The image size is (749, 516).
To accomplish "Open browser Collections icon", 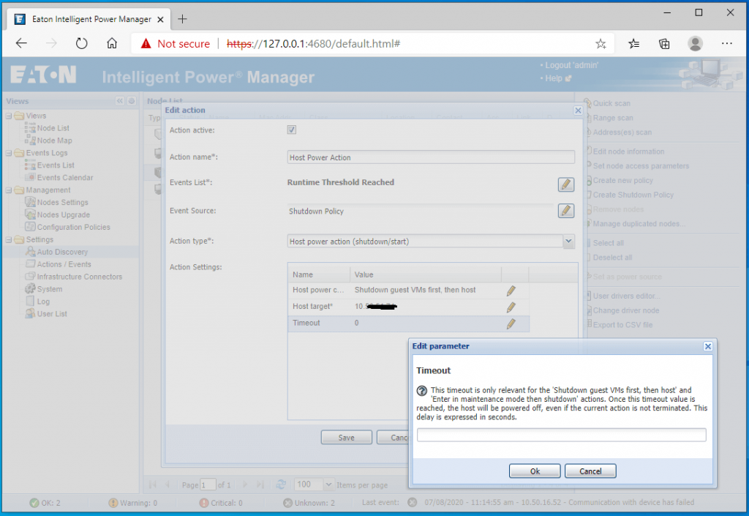I will coord(664,44).
